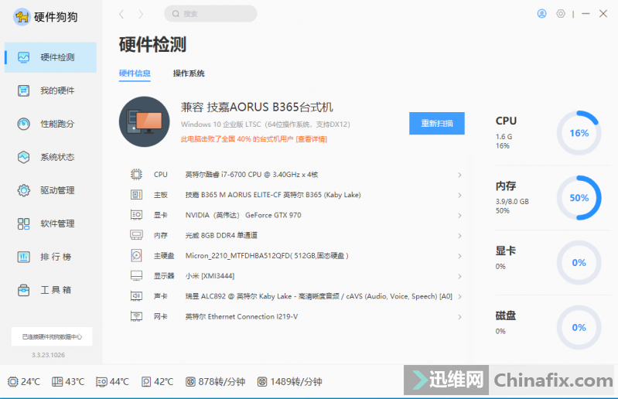The image size is (618, 399).
Task: Click the CPU 16% usage ring
Action: (579, 133)
